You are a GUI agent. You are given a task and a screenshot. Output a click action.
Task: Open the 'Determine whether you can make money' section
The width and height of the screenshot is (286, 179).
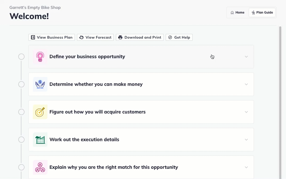point(96,84)
